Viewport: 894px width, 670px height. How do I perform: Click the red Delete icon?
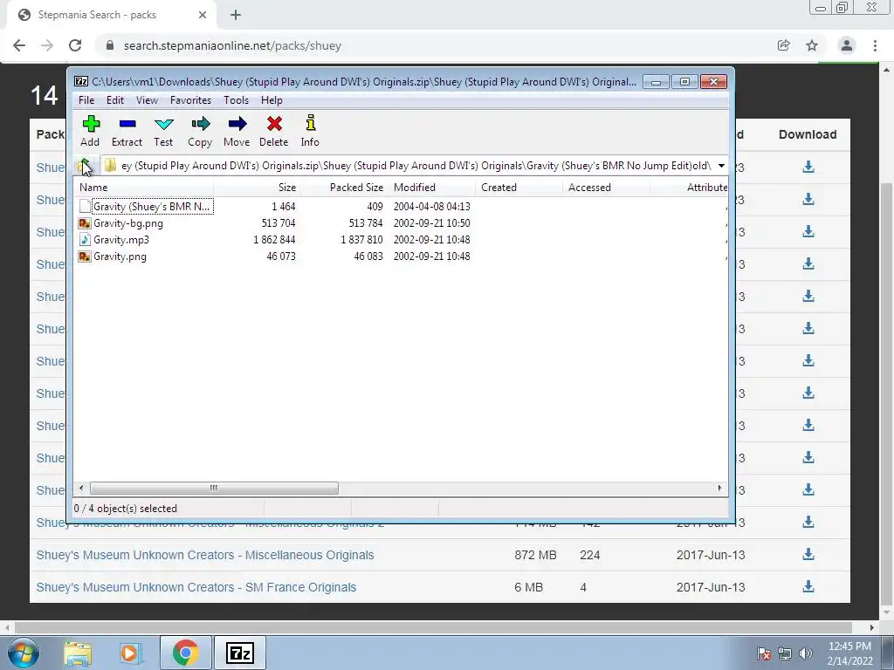(274, 124)
